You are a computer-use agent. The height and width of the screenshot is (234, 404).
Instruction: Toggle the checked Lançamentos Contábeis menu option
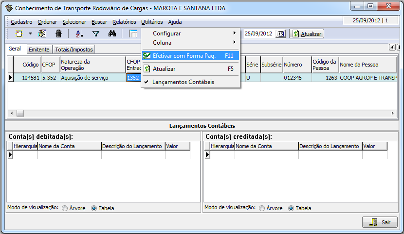pos(183,82)
